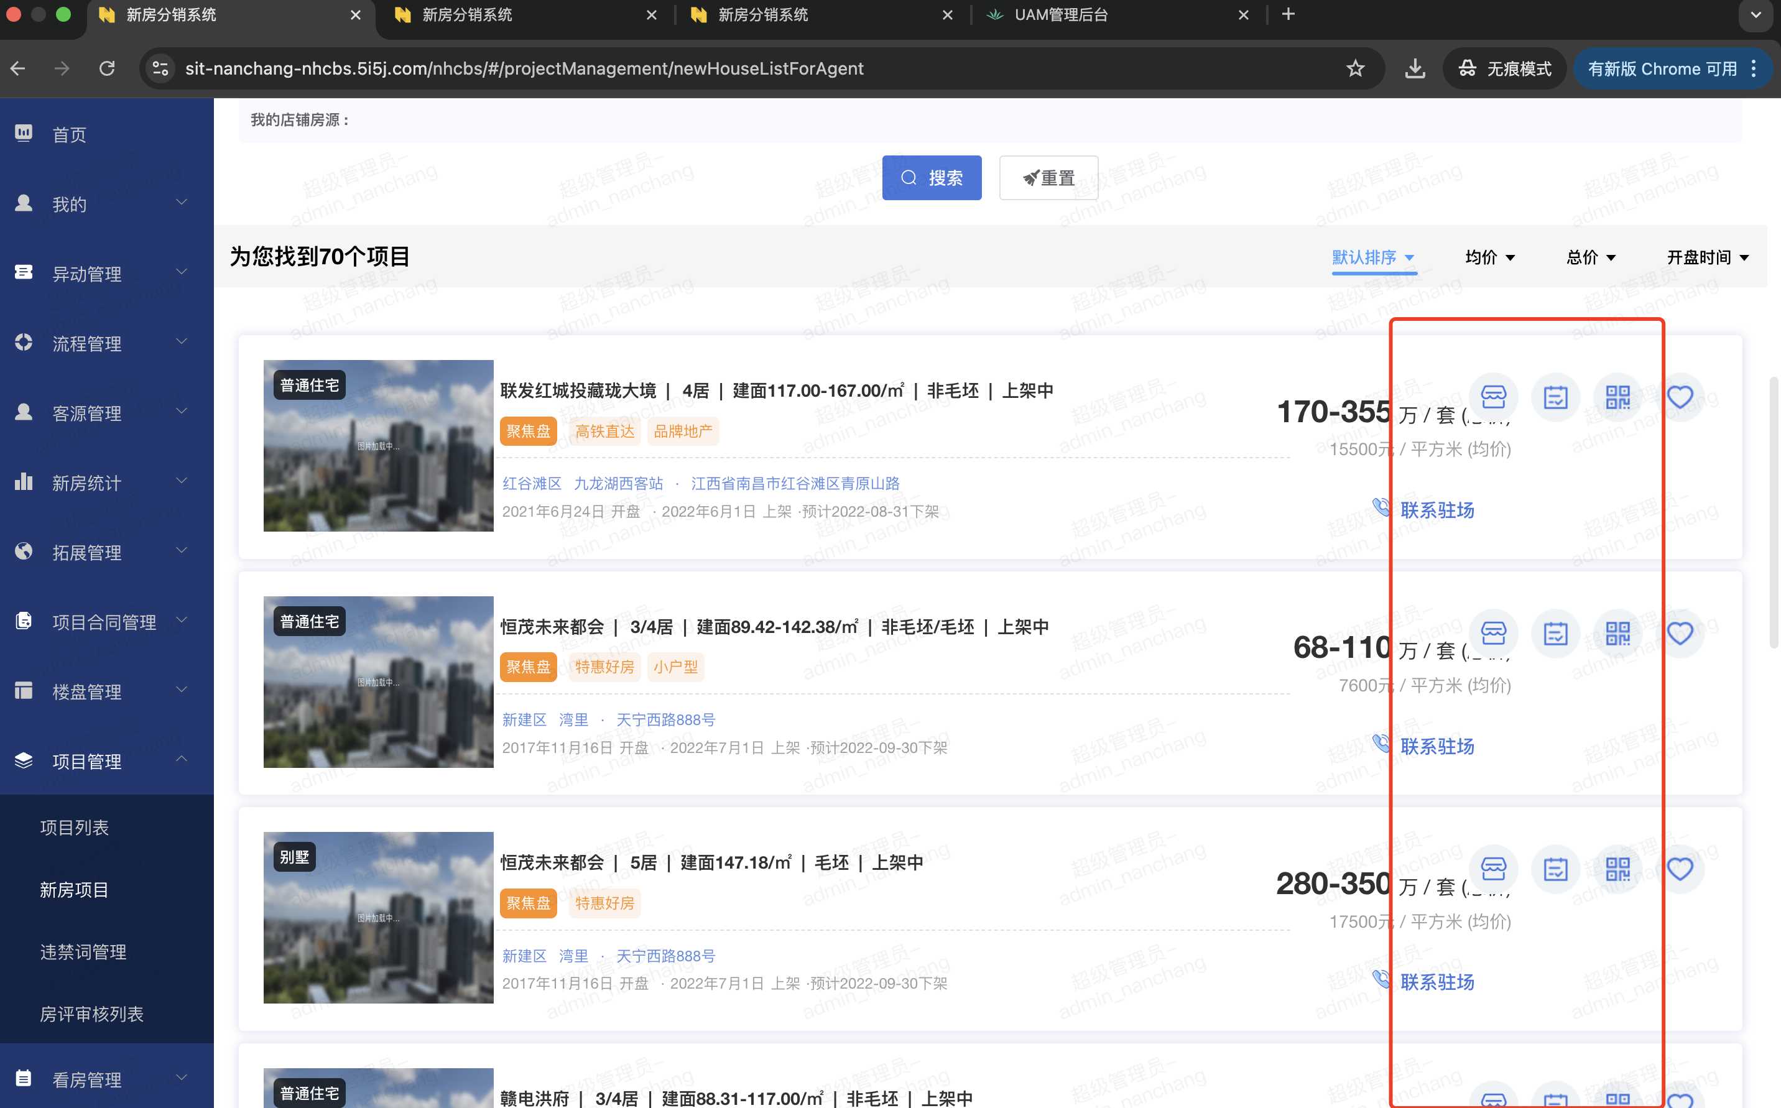Click the layers icon for 项目管理
The width and height of the screenshot is (1781, 1108).
(23, 759)
